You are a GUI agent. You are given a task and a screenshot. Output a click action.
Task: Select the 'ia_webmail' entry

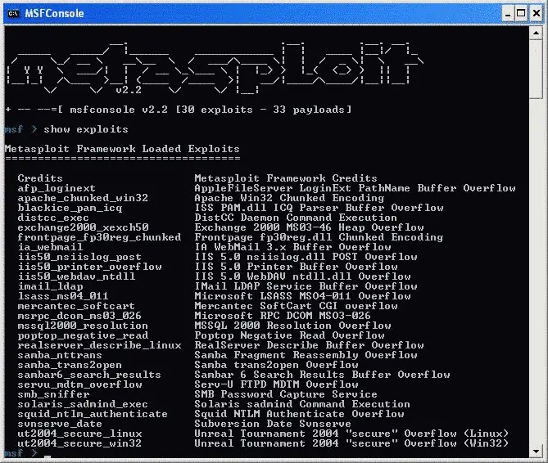[50, 247]
